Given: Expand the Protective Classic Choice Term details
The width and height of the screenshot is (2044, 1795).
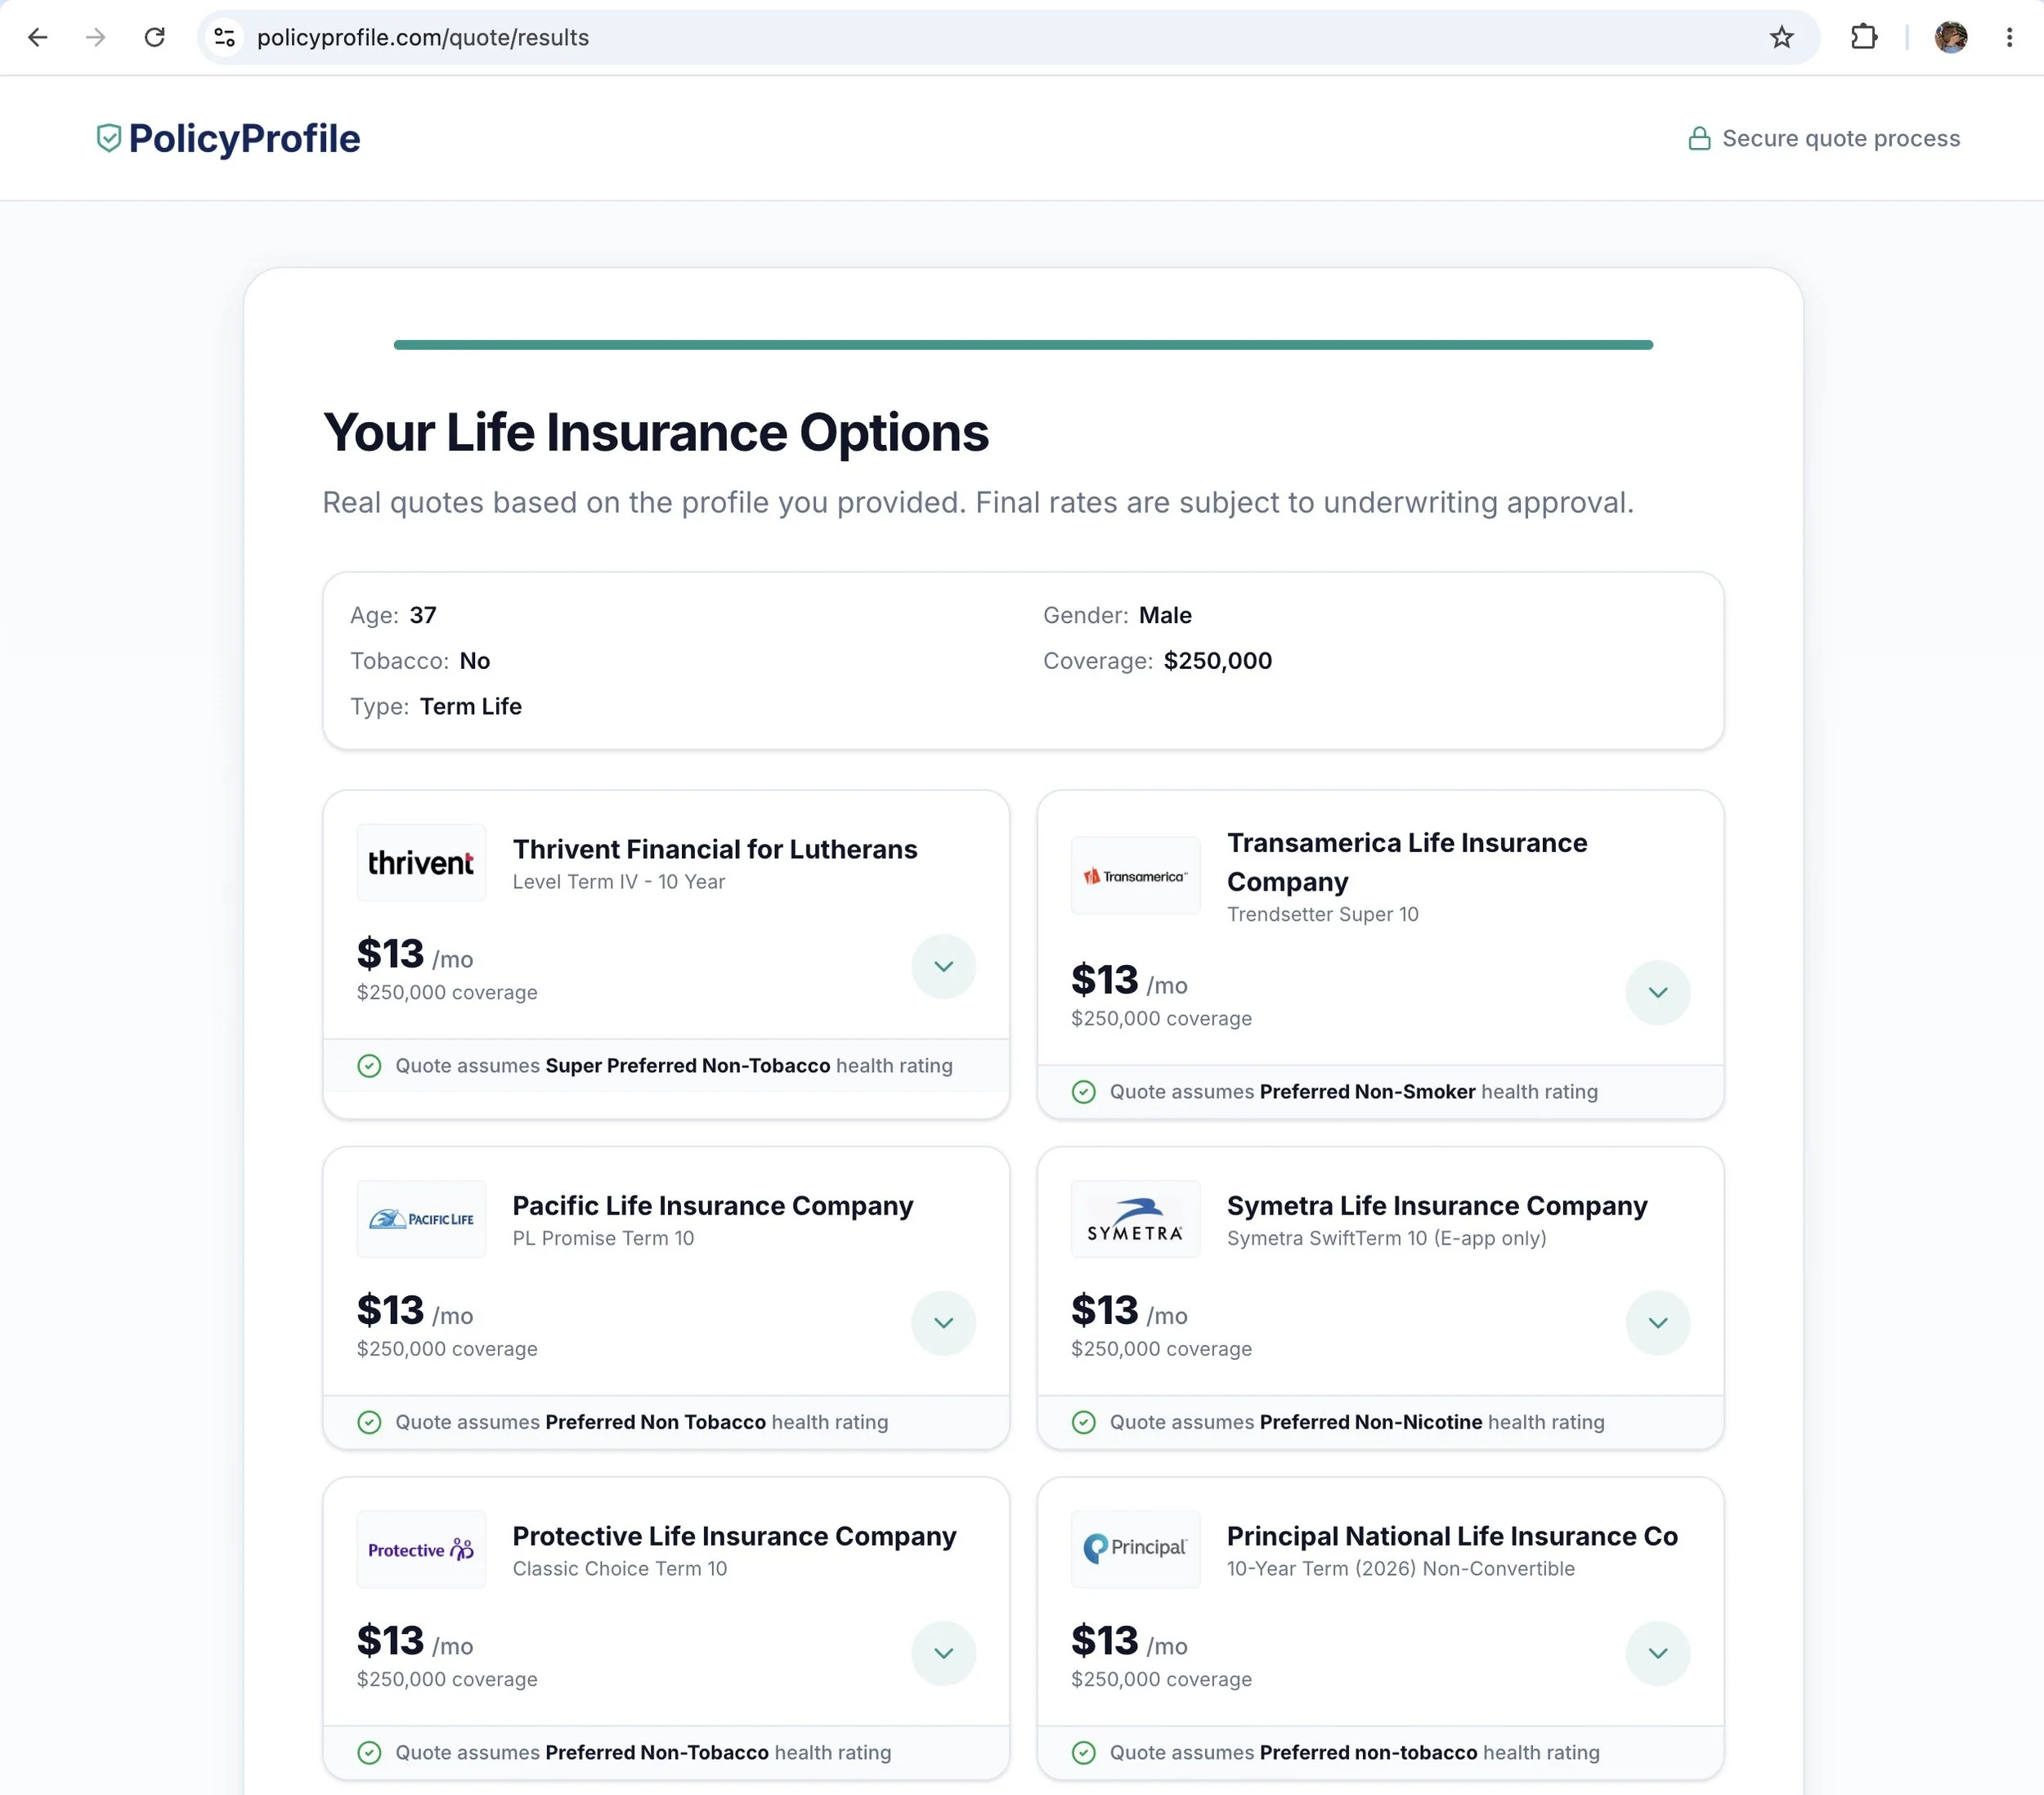Looking at the screenshot, I should (x=943, y=1653).
